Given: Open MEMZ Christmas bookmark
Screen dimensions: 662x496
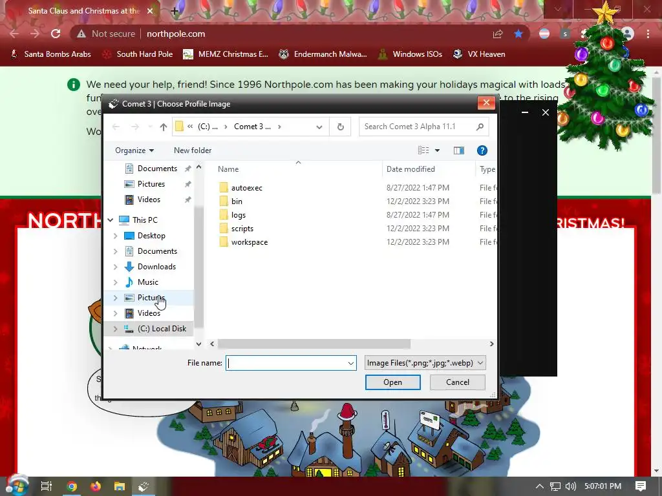Looking at the screenshot, I should tap(226, 54).
